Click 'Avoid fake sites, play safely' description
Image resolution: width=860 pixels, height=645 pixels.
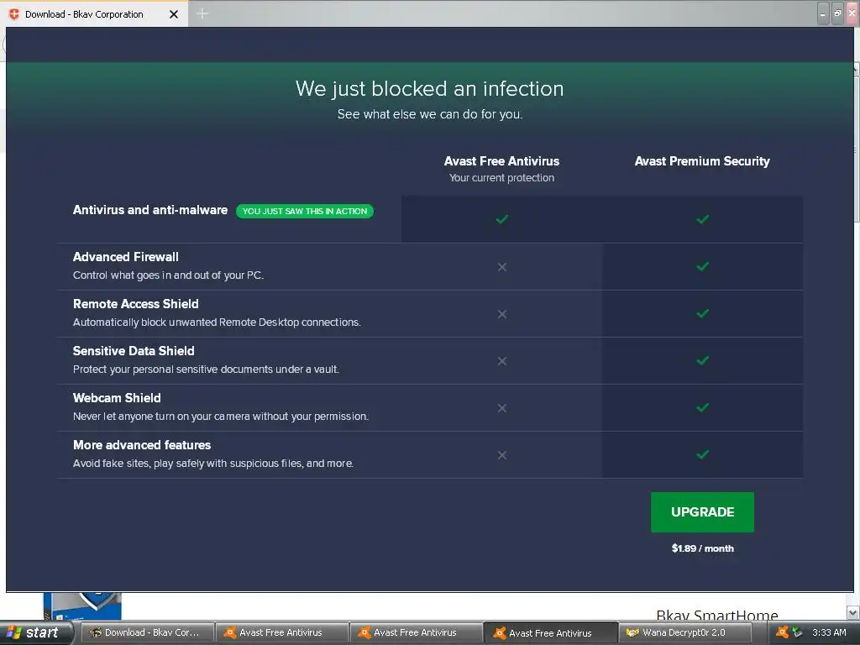(212, 464)
